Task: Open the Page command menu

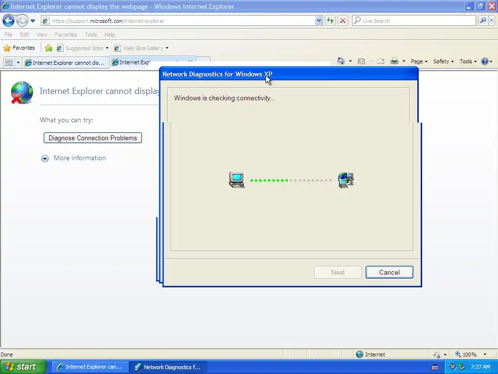Action: click(419, 61)
